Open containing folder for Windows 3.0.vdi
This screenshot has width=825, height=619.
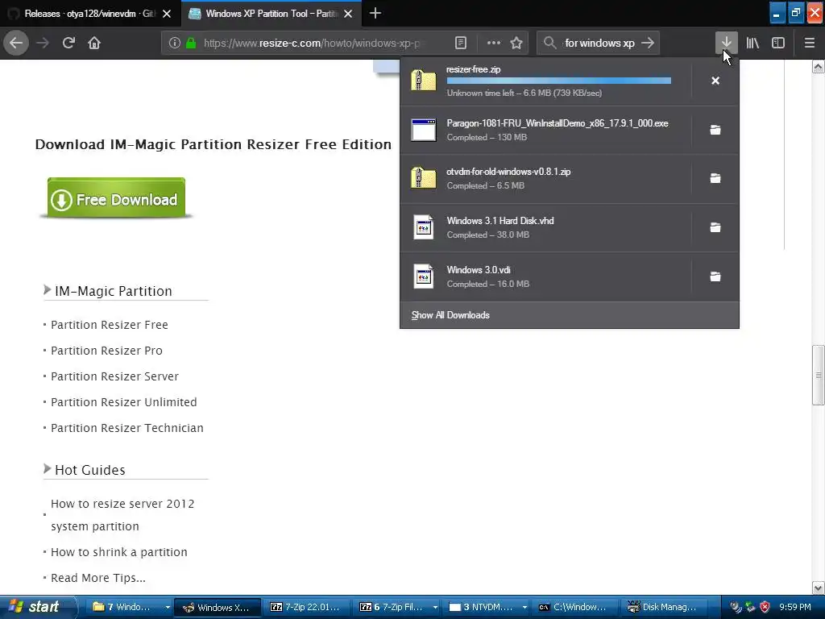click(715, 276)
